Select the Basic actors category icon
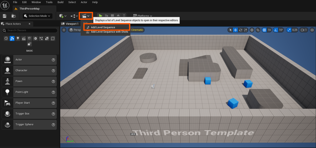This screenshot has width=316, height=148. point(12,38)
